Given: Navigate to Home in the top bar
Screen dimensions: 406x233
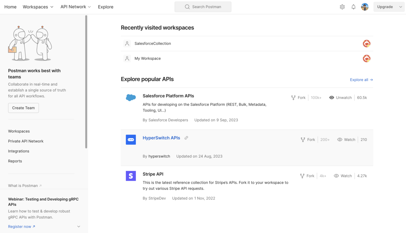Looking at the screenshot, I should (10, 7).
